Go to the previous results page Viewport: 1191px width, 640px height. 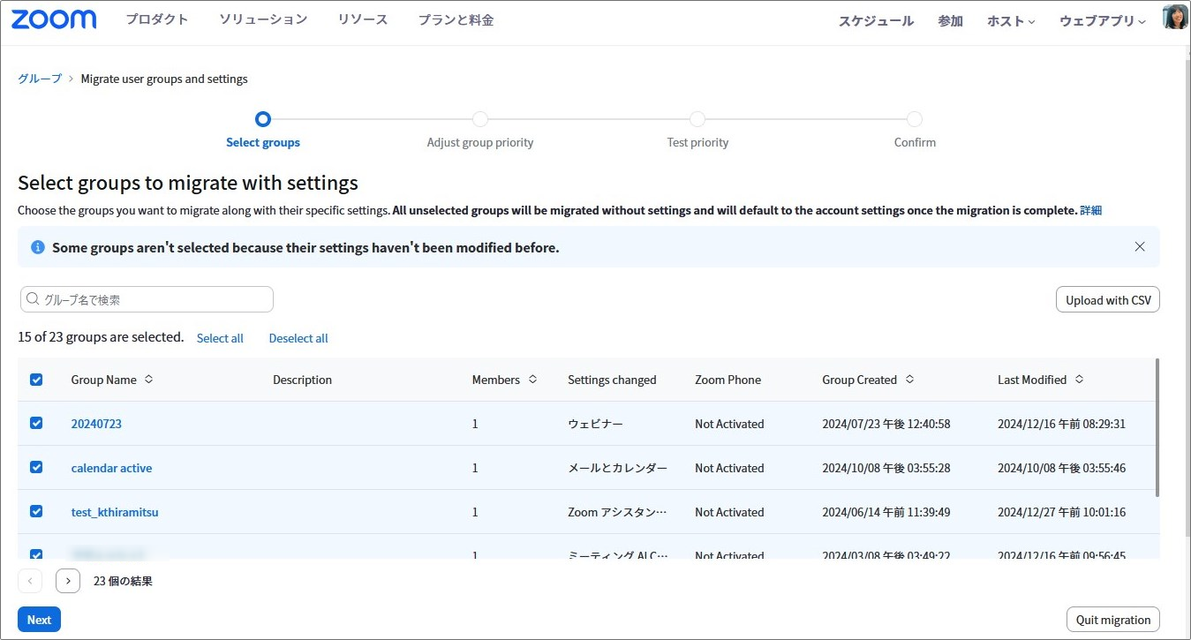pyautogui.click(x=30, y=581)
